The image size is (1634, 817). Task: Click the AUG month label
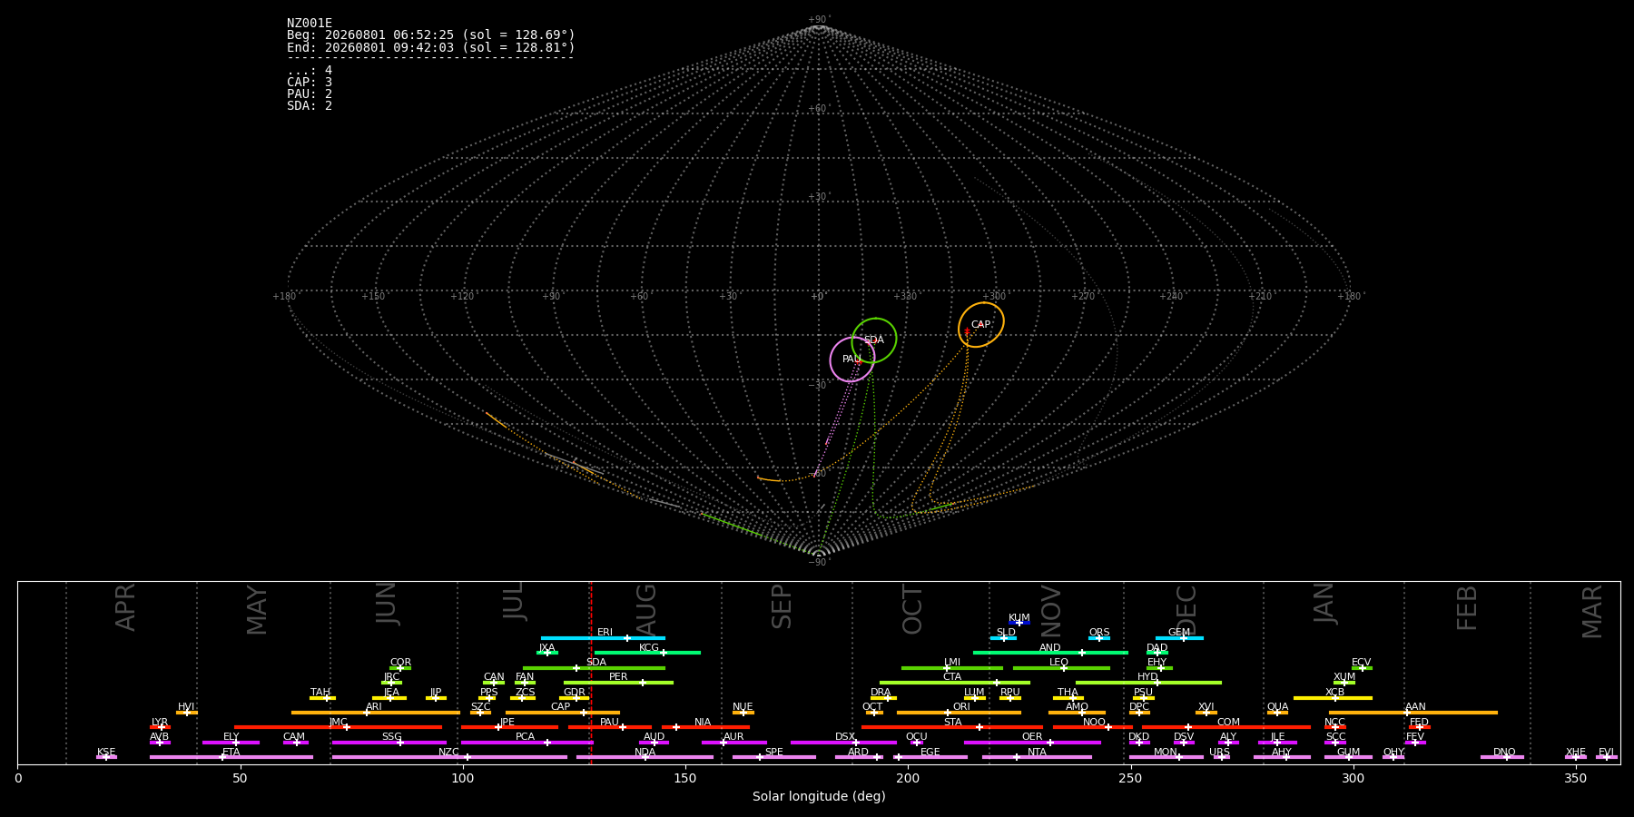click(645, 610)
